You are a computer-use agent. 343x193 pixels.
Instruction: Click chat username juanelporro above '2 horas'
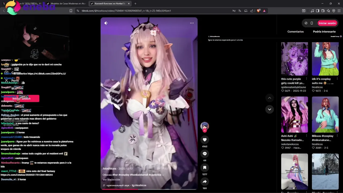(x=8, y=132)
